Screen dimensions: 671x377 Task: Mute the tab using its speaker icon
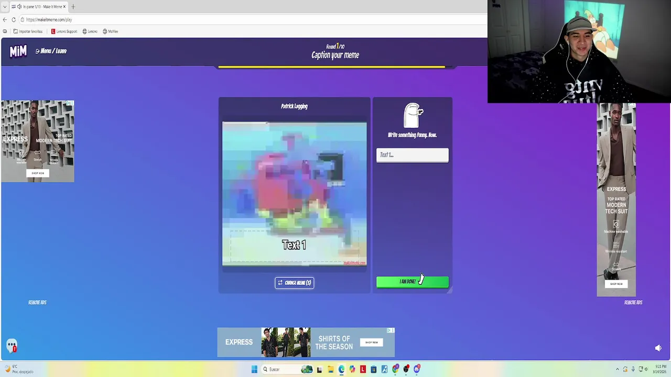19,7
